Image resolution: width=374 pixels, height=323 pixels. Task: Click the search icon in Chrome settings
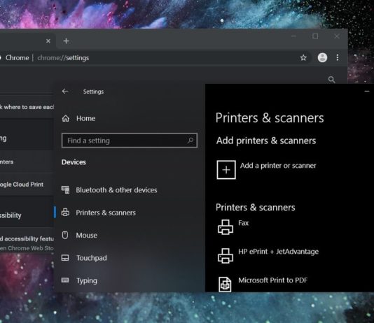331,79
